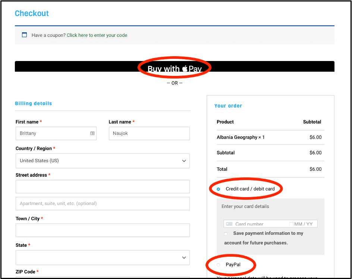Check Save payment information for future purchases

(226, 234)
